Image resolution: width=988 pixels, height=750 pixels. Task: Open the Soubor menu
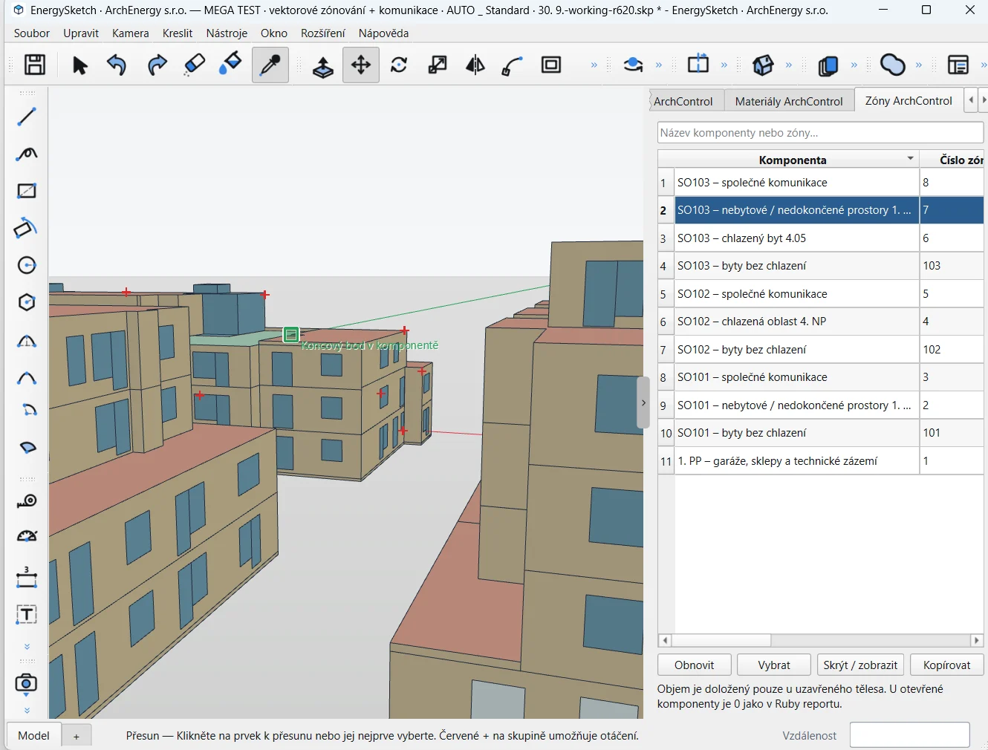(32, 33)
